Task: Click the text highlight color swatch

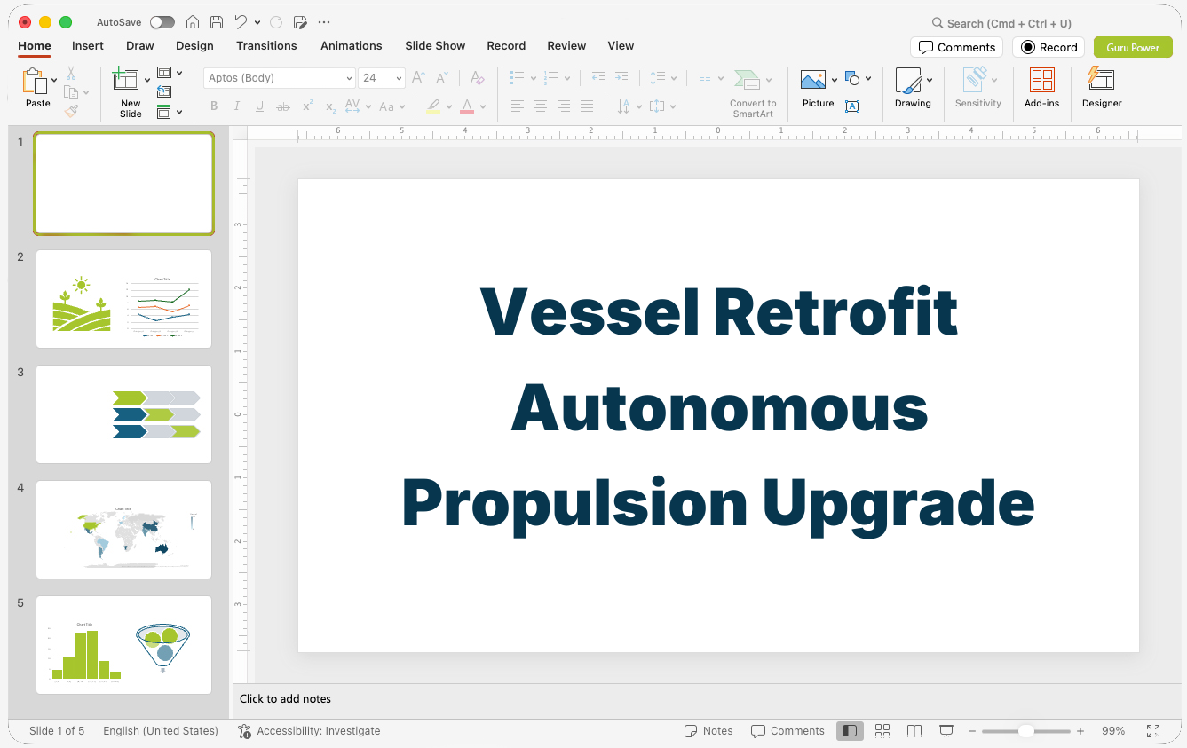Action: pos(432,106)
